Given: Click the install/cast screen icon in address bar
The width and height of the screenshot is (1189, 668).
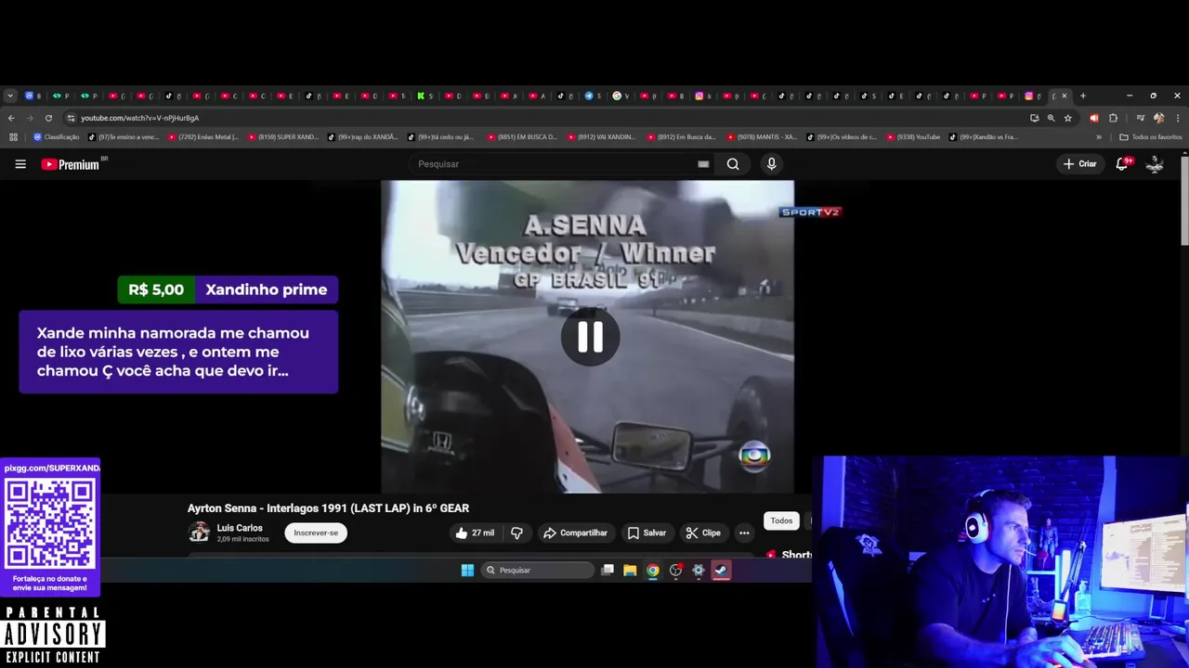Looking at the screenshot, I should tap(1034, 118).
